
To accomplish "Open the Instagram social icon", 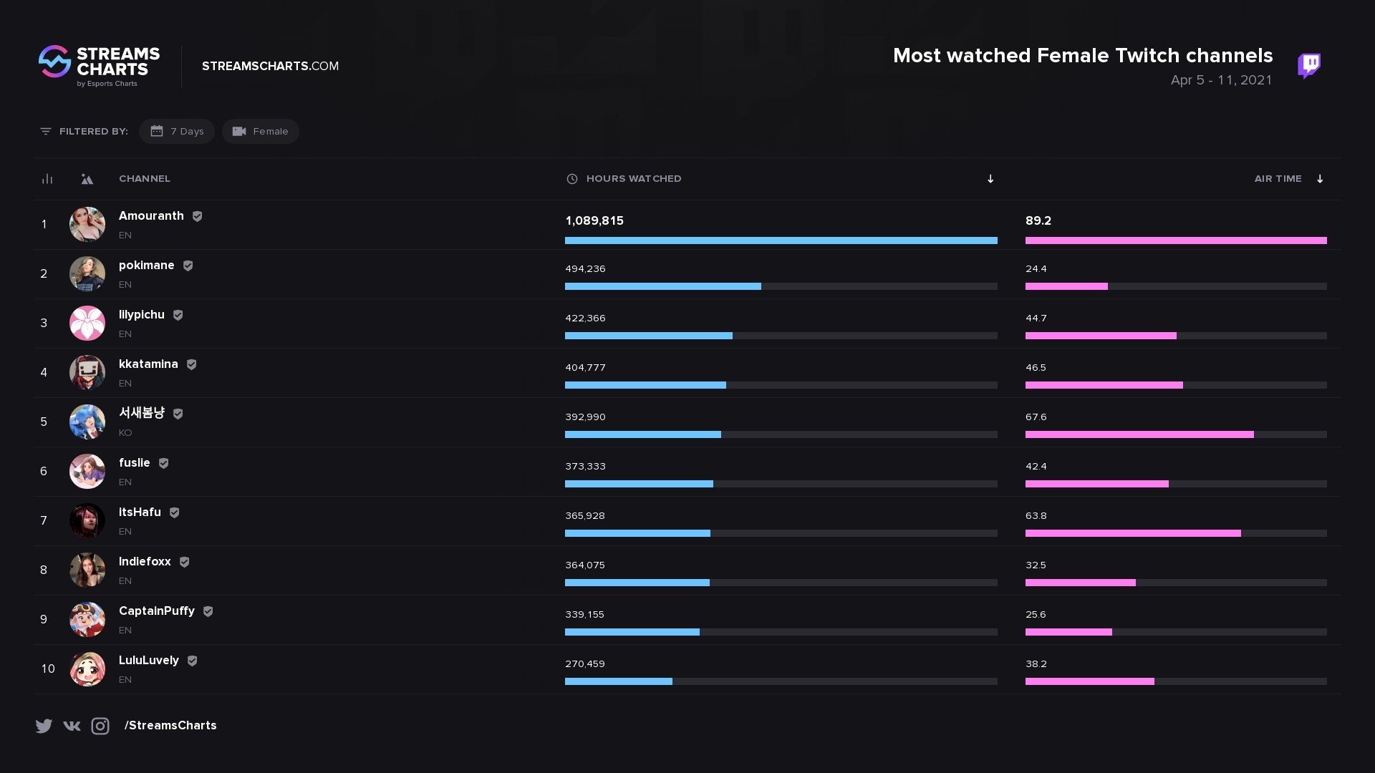I will point(100,726).
